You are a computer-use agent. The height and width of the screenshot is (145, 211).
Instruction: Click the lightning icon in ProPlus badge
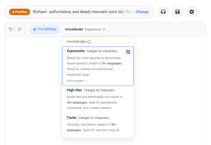[13, 12]
